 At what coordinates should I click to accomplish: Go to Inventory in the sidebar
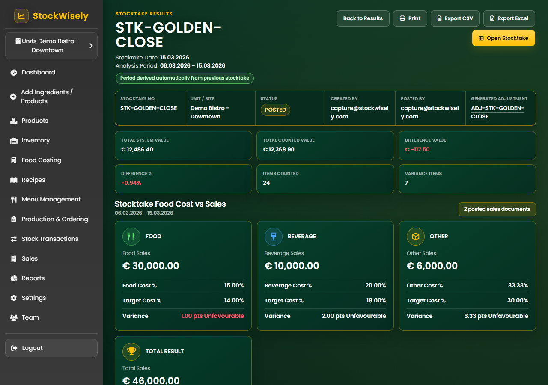(51, 141)
